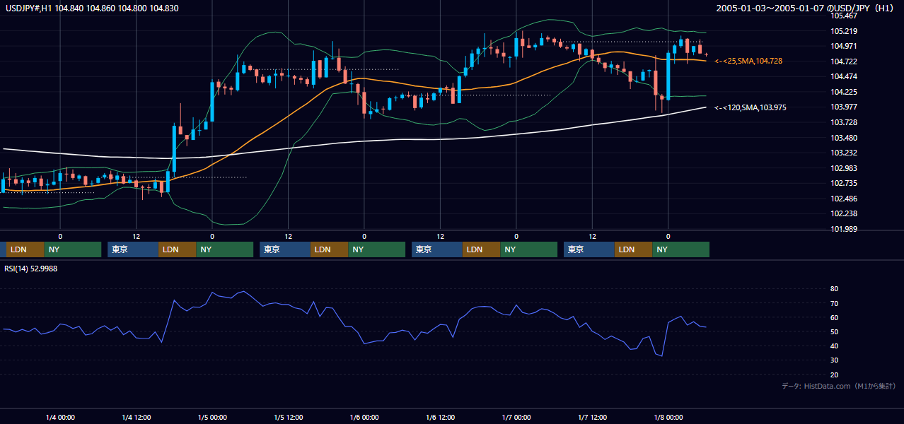Select the 1/6 12:00 date label

click(x=441, y=418)
